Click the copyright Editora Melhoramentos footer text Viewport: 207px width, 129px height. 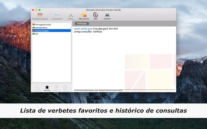[x=98, y=91]
